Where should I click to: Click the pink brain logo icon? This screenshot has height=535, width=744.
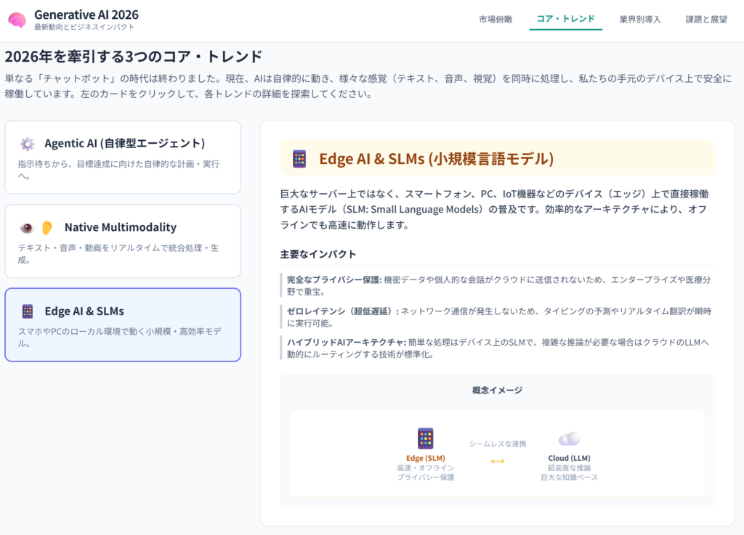tap(17, 20)
